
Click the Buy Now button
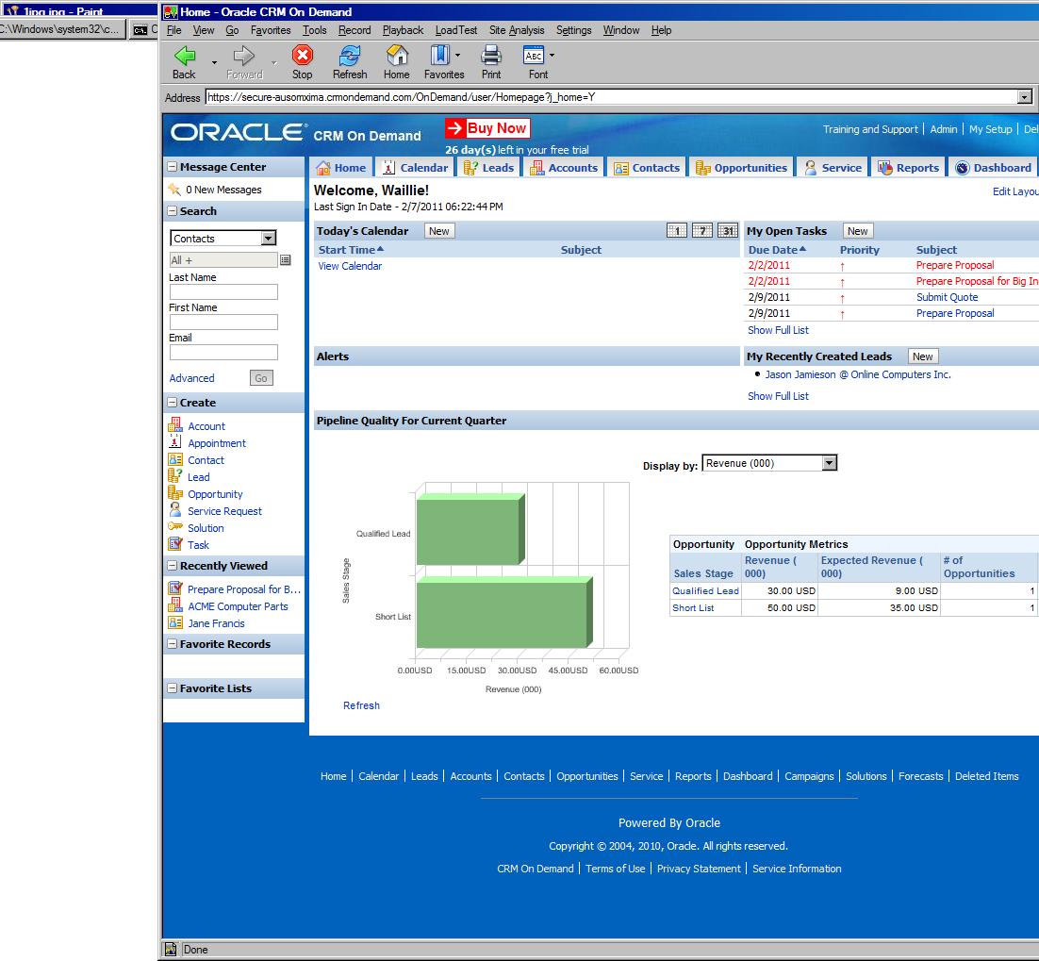[487, 128]
